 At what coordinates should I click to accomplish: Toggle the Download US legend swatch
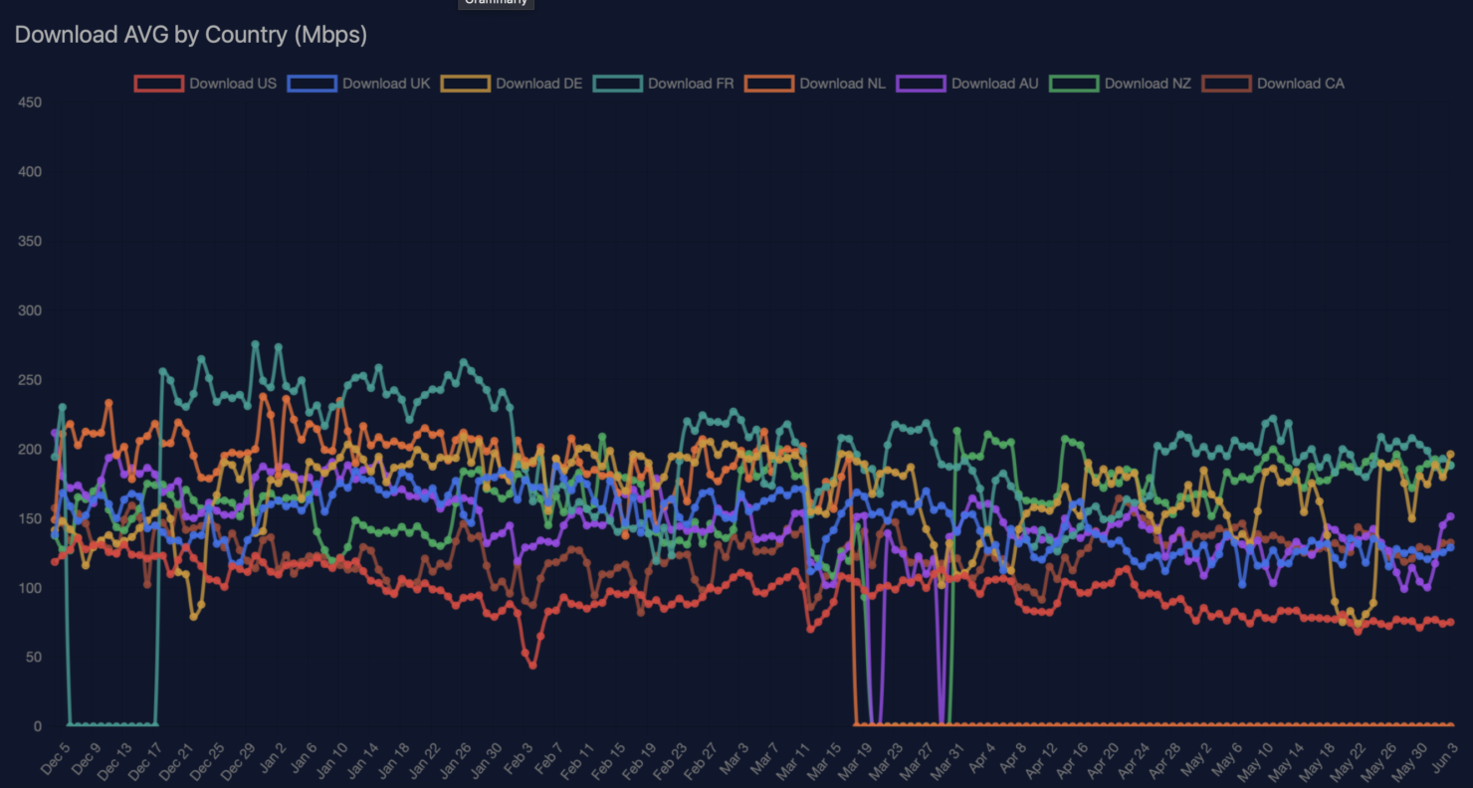159,84
